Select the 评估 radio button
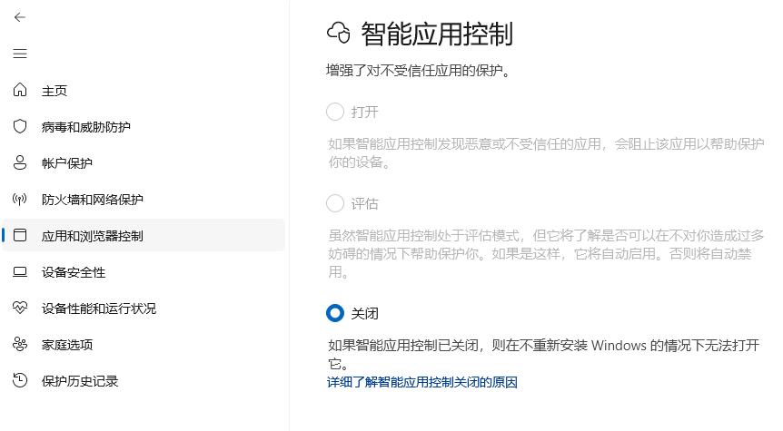 [x=335, y=203]
